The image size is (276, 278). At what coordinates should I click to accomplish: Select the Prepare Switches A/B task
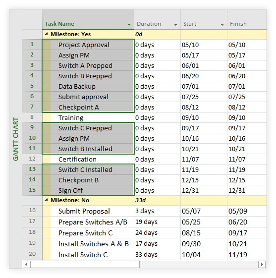click(x=88, y=222)
